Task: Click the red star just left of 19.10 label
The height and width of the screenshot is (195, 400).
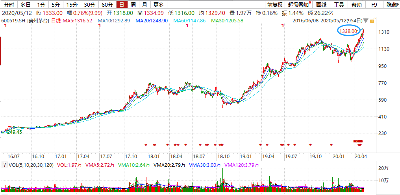Action: point(311,145)
